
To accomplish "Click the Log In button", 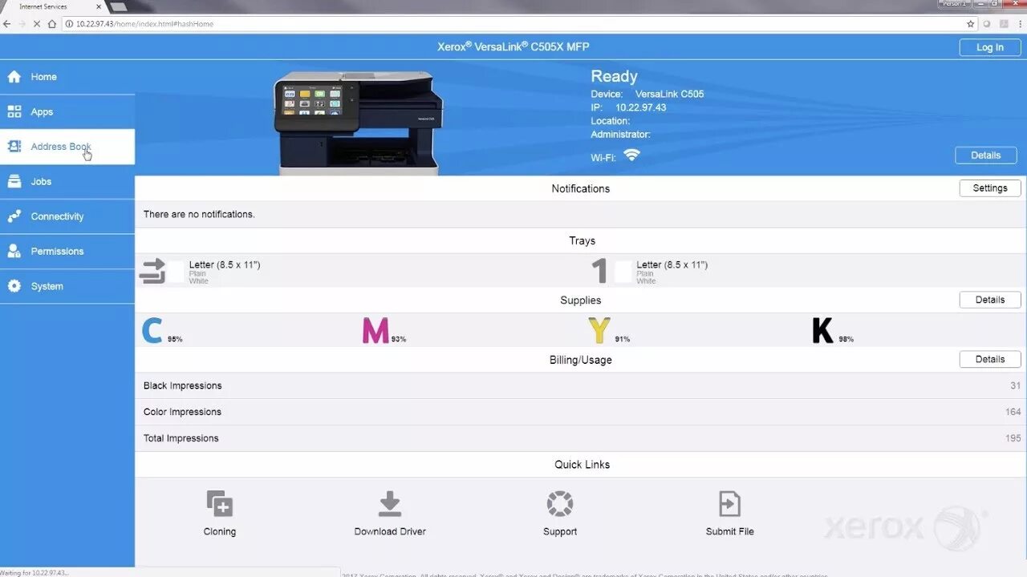I will tap(989, 47).
